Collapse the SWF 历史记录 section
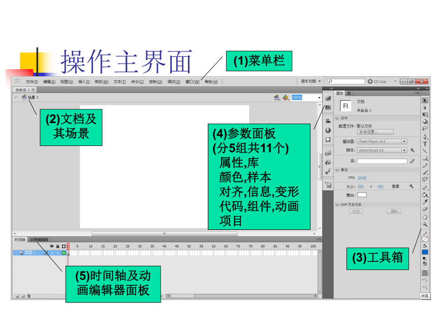This screenshot has width=438, height=328. pos(337,205)
